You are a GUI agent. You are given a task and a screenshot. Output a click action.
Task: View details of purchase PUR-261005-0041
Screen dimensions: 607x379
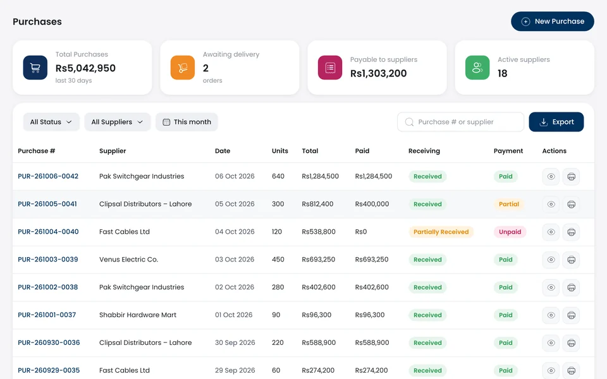[x=551, y=204]
